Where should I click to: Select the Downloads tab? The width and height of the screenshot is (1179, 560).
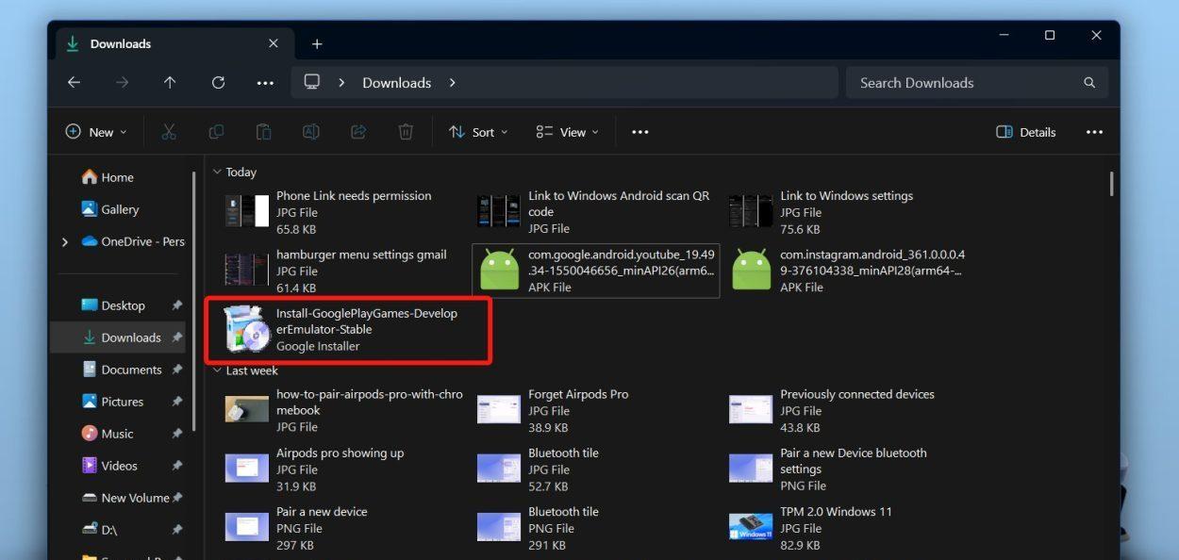point(174,44)
